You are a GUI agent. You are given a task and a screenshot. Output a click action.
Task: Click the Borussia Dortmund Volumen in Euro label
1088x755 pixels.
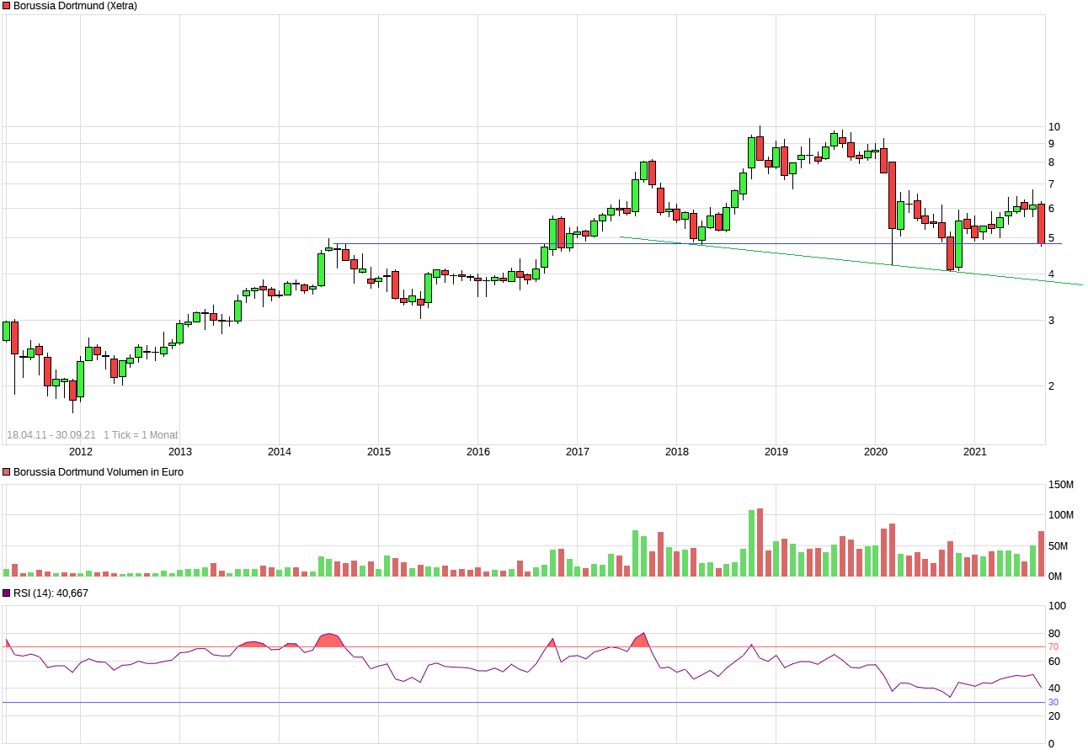point(98,472)
